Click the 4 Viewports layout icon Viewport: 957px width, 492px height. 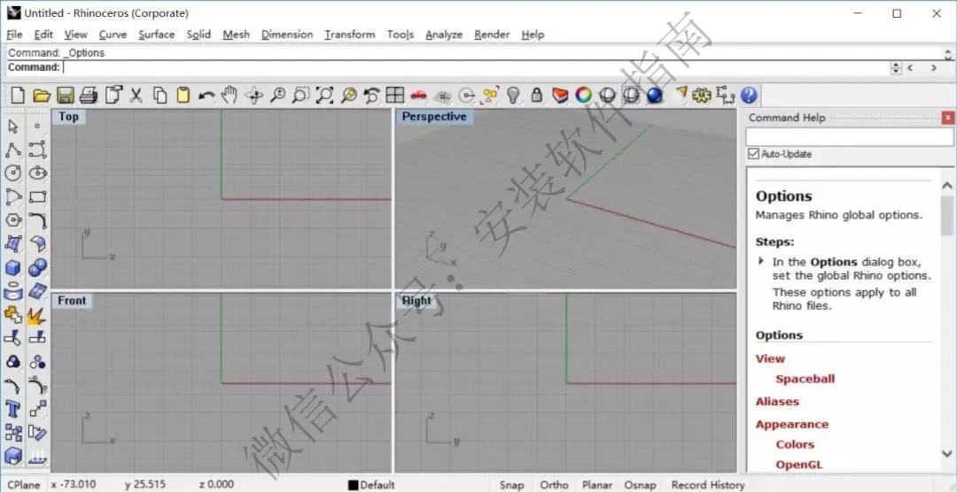click(395, 95)
